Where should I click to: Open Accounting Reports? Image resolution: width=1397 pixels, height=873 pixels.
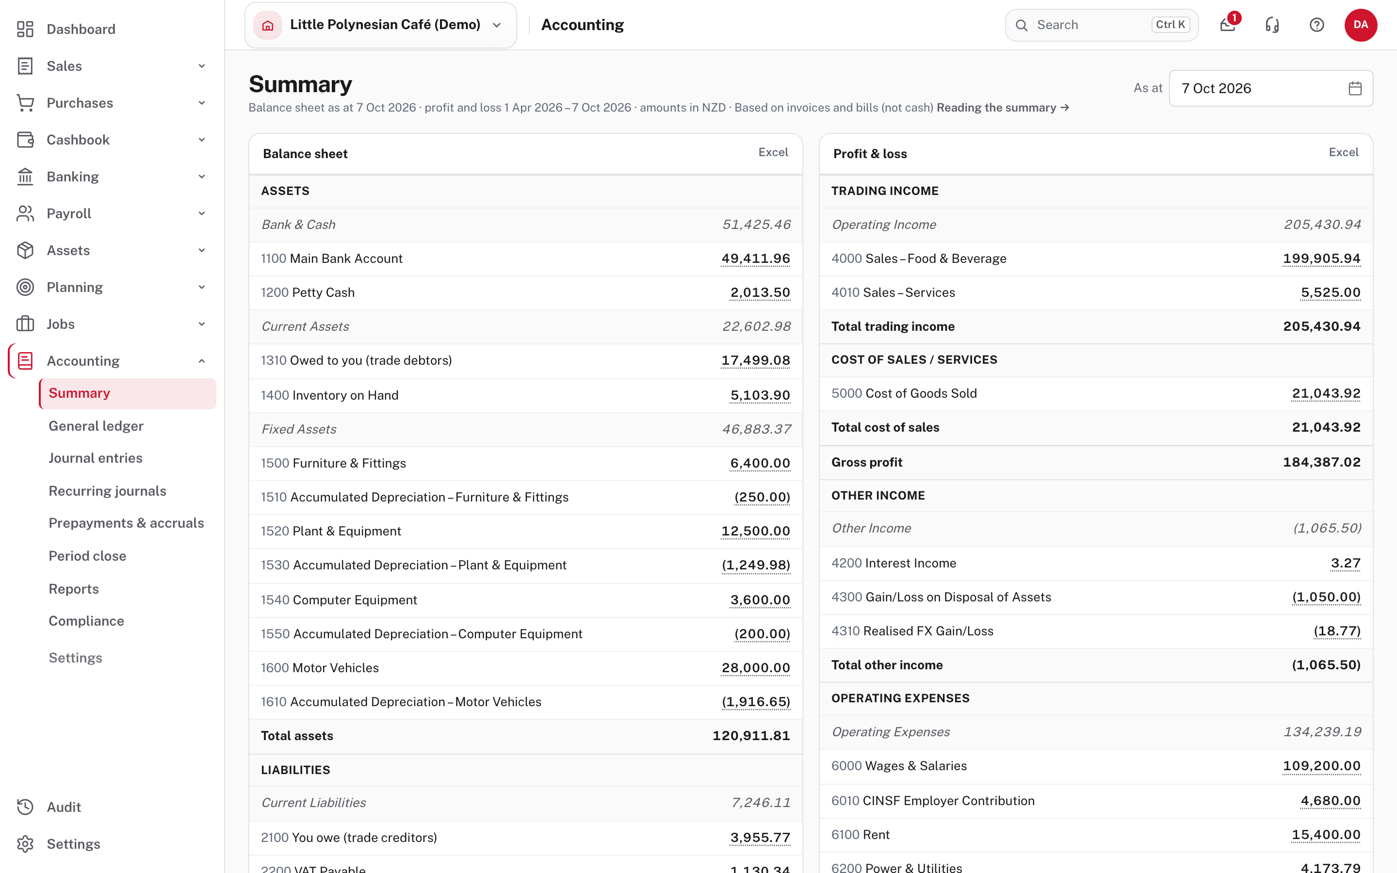(x=73, y=588)
